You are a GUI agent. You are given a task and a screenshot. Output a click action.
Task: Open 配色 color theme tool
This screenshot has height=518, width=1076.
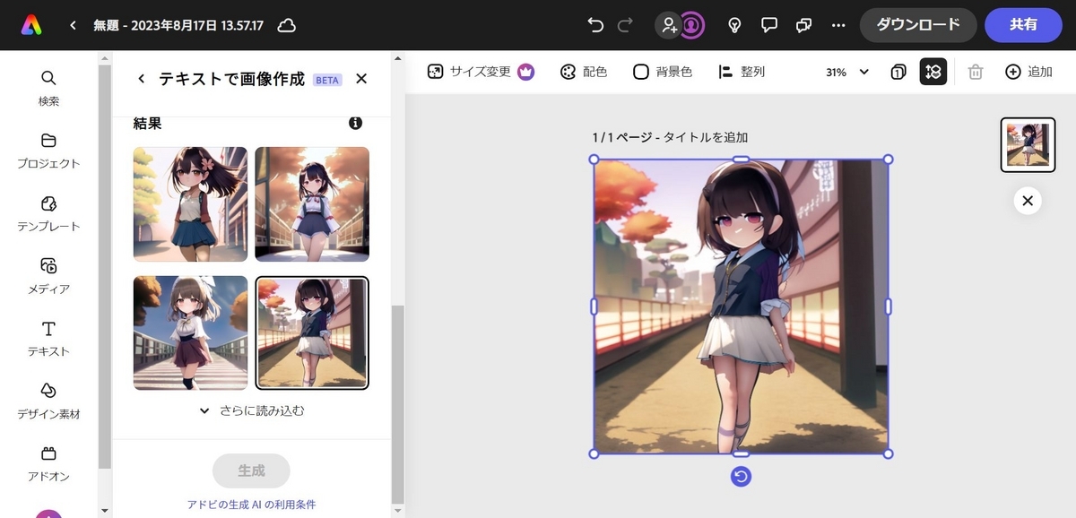click(584, 72)
